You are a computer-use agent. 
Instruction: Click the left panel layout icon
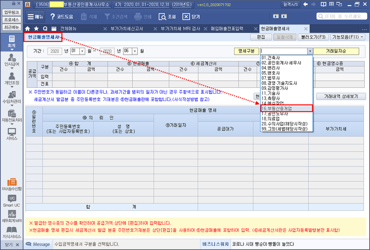pyautogui.click(x=276, y=16)
